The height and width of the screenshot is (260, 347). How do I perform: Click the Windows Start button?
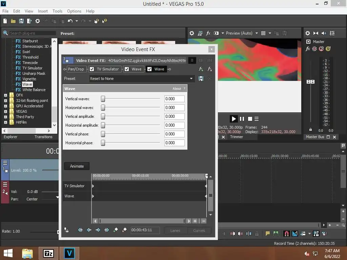coord(8,253)
